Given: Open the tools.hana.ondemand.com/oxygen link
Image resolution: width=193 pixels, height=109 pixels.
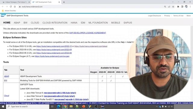Looking at the screenshot, I should (52, 56).
